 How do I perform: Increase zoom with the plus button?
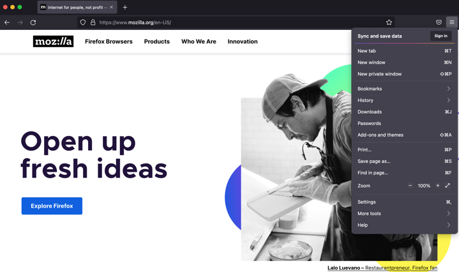pos(438,185)
